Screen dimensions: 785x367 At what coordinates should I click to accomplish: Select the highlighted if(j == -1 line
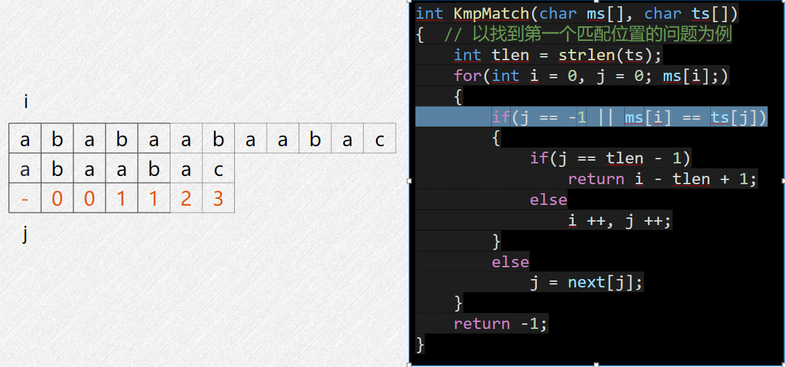click(591, 117)
